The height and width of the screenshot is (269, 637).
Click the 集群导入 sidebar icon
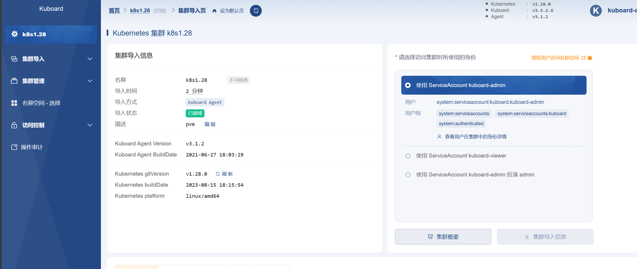click(x=14, y=59)
